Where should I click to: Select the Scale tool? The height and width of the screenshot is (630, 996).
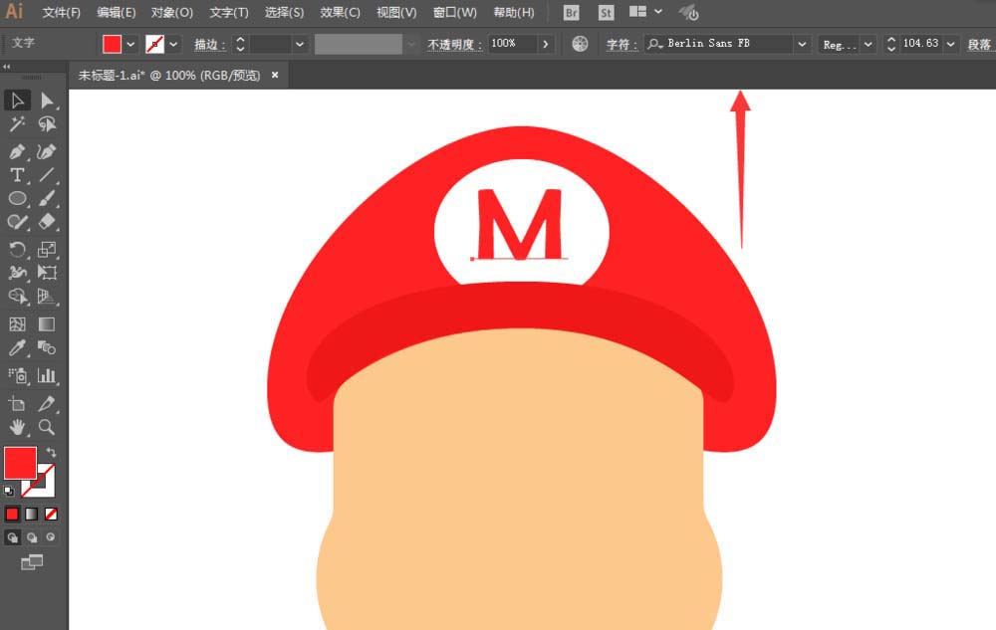click(47, 250)
